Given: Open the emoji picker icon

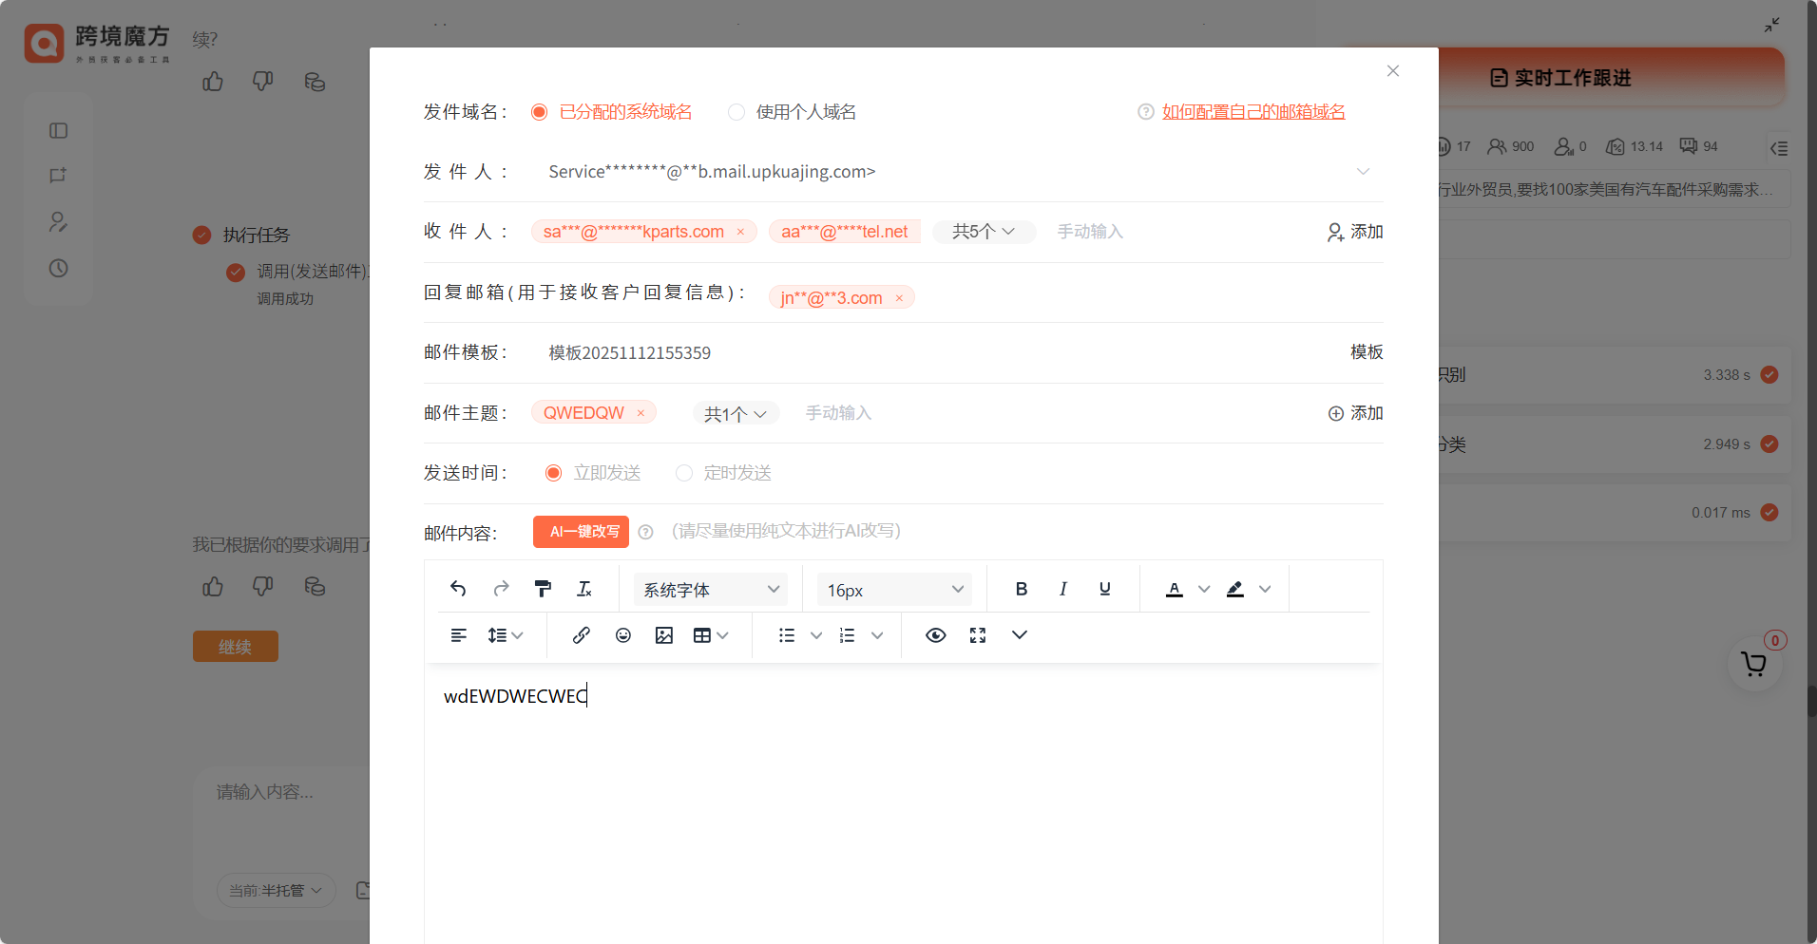Looking at the screenshot, I should (623, 635).
